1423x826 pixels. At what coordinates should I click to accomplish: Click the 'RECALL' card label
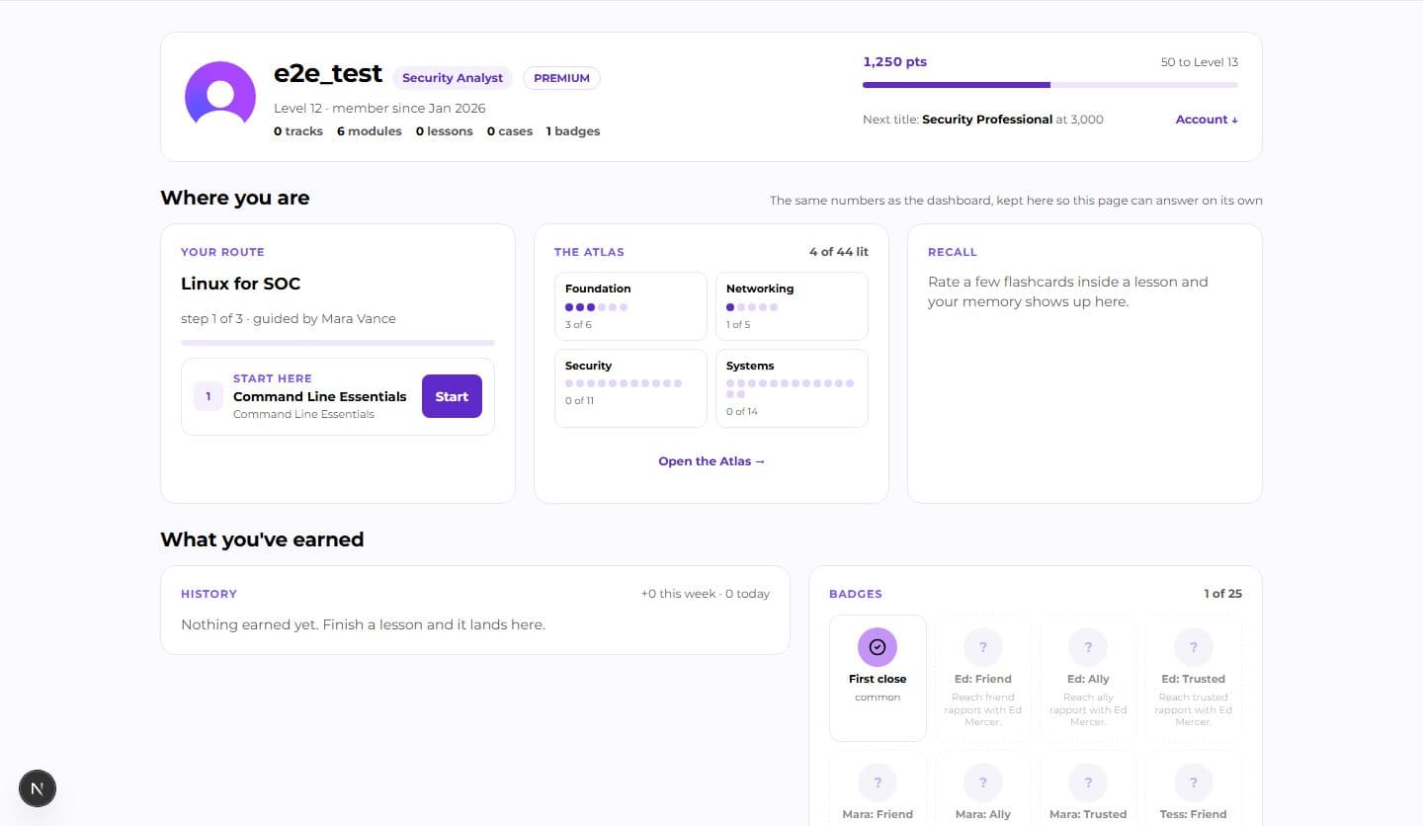coord(953,252)
